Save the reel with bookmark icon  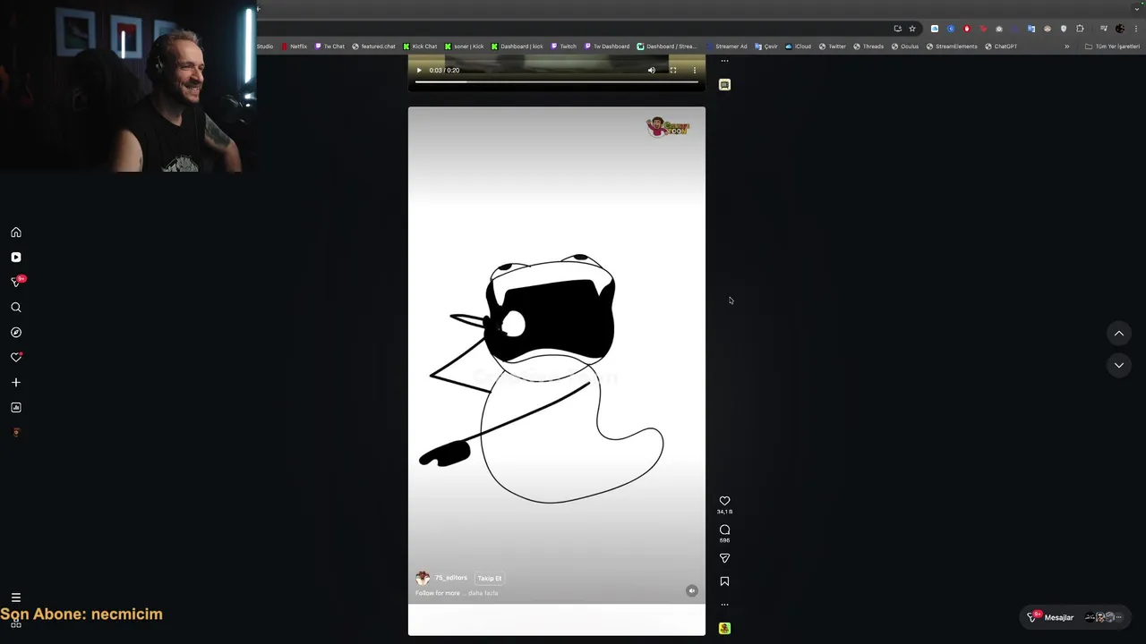tap(724, 581)
